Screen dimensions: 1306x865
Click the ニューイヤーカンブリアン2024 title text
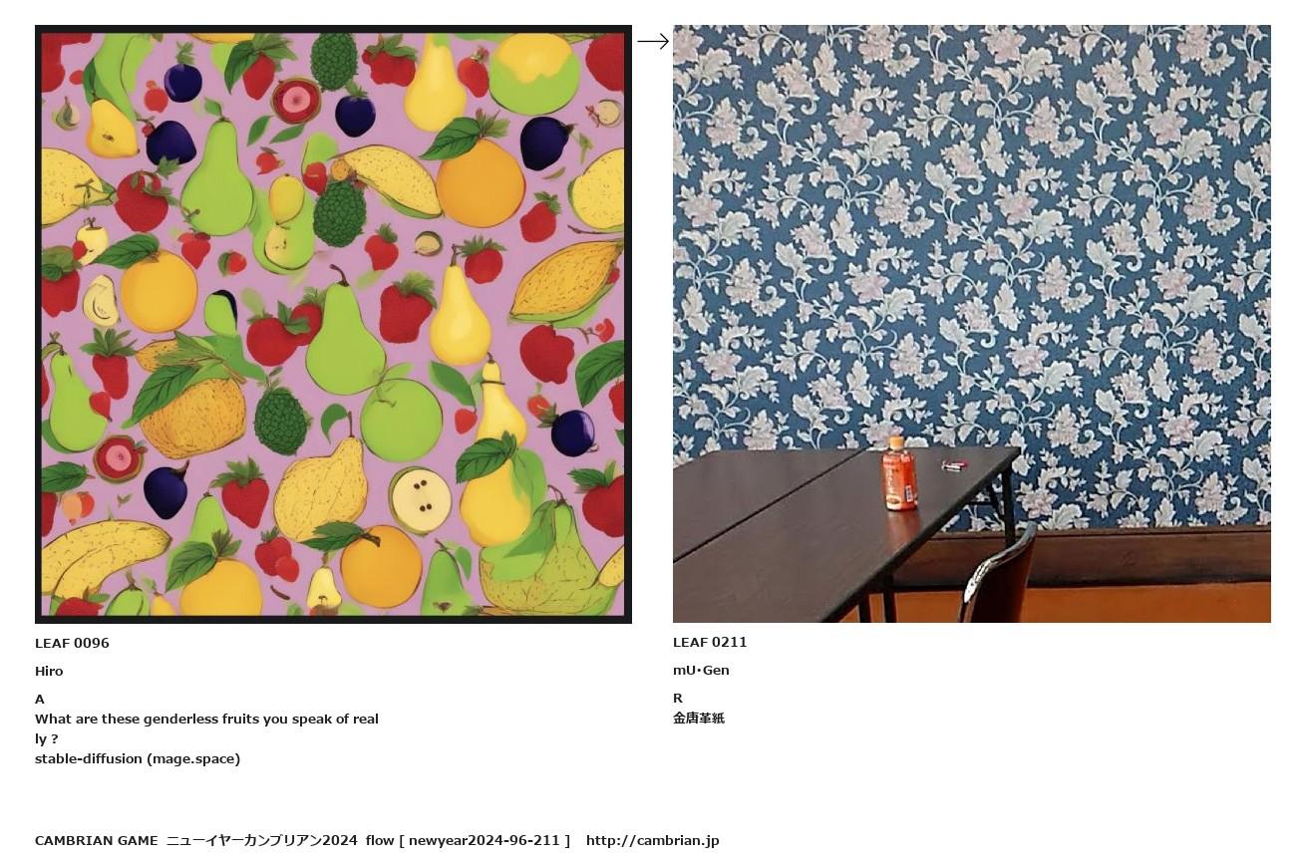(261, 840)
